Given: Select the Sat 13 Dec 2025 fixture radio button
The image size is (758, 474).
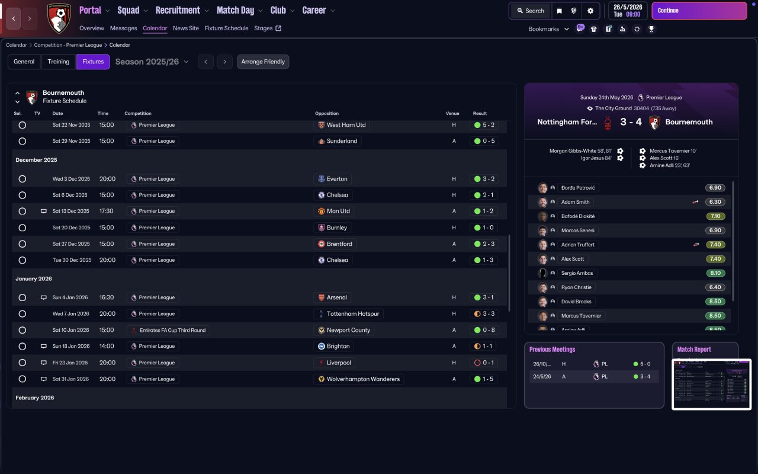Looking at the screenshot, I should pos(23,212).
